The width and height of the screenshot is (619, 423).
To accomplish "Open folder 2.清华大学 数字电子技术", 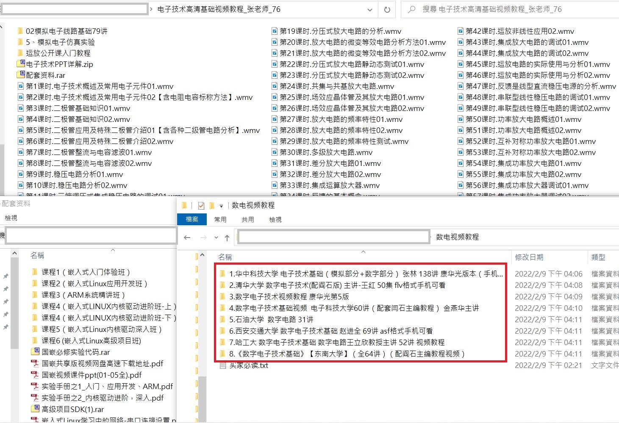I will tap(333, 285).
